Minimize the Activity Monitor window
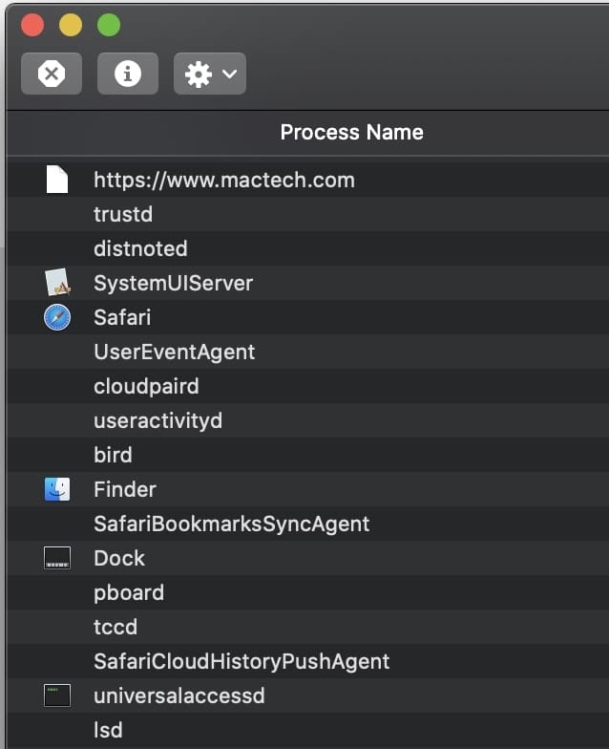The height and width of the screenshot is (749, 609). (71, 25)
